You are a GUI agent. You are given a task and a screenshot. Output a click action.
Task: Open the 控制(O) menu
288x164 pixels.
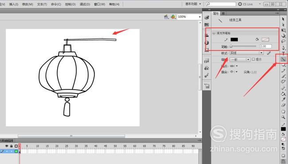[x=70, y=4]
